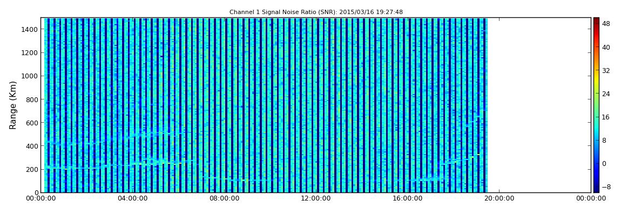Click the colorbar value -8
The height and width of the screenshot is (220, 621).
(x=606, y=187)
